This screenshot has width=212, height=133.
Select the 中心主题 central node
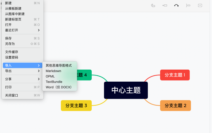point(126,90)
